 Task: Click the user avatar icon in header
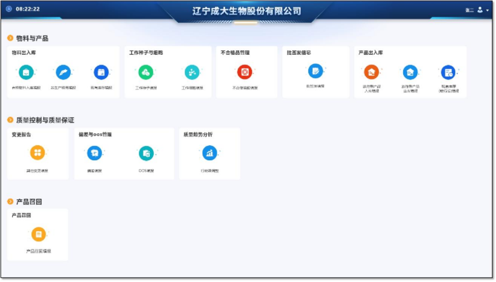480,10
